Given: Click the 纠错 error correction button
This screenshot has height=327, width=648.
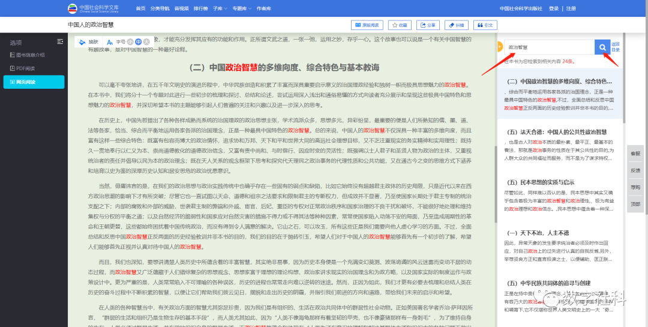Looking at the screenshot, I should (x=456, y=25).
